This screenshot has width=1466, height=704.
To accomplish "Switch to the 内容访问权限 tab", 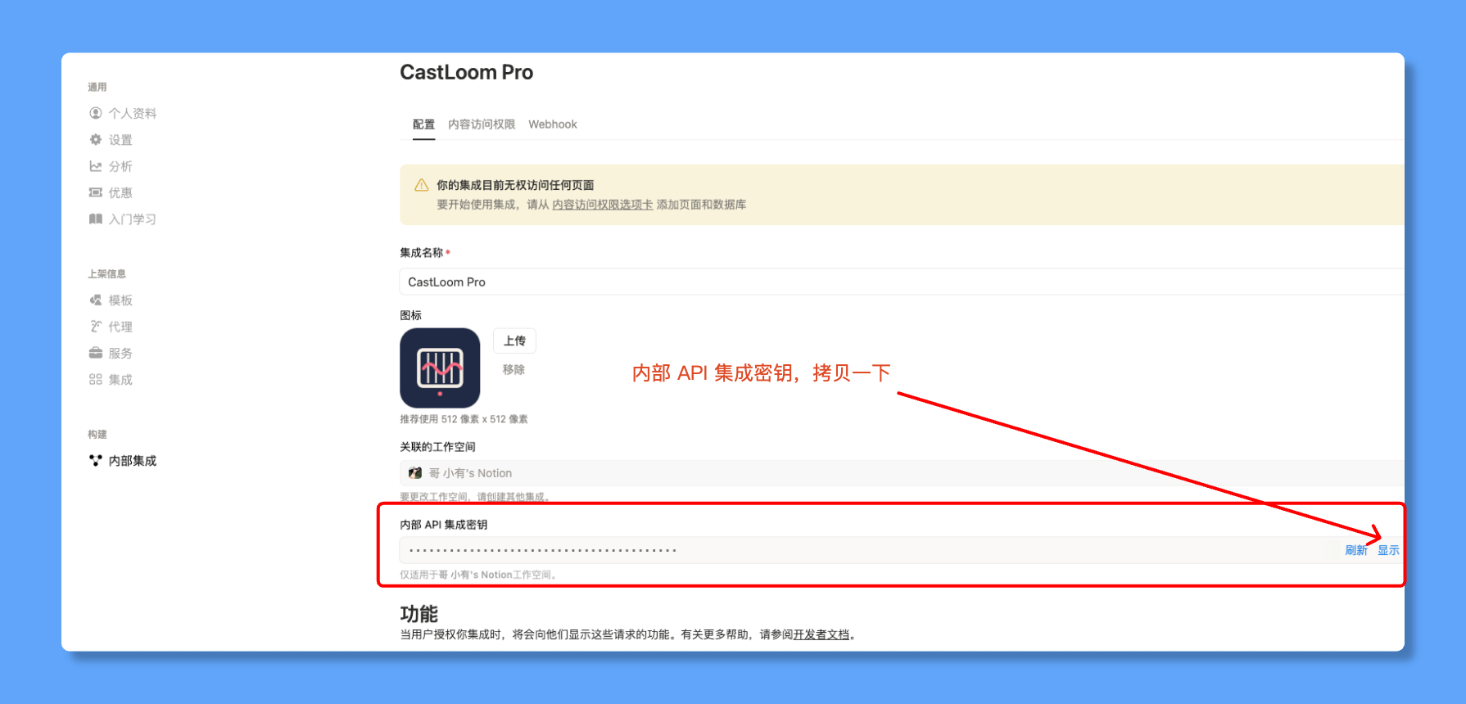I will tap(482, 124).
